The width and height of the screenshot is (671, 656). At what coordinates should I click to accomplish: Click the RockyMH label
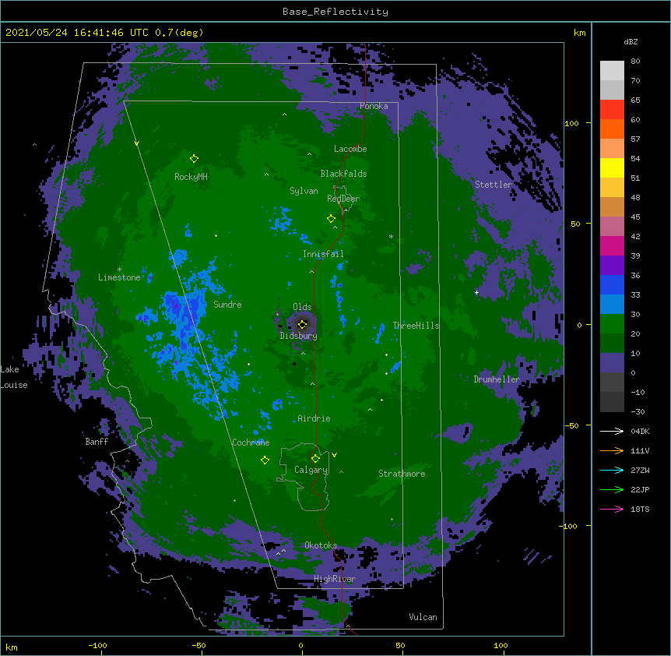click(x=191, y=177)
